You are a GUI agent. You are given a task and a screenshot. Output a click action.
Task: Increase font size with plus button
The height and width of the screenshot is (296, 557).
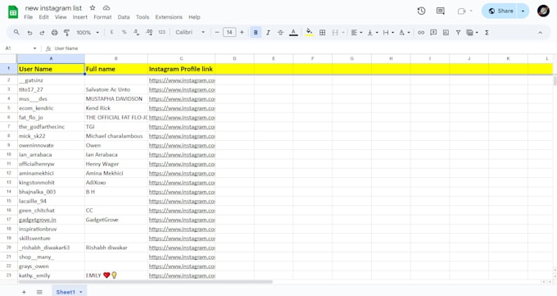coord(242,32)
